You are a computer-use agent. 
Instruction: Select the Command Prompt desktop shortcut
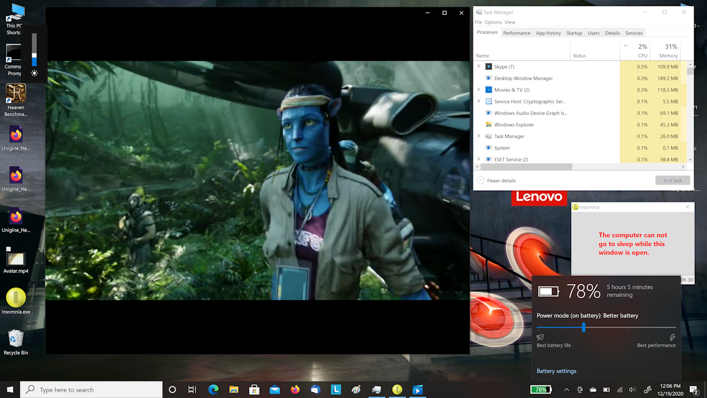[13, 60]
